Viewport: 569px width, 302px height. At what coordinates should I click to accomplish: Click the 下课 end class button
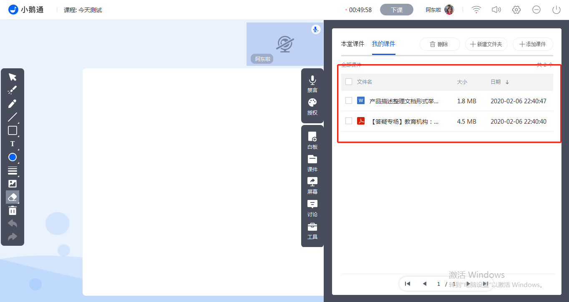point(397,10)
